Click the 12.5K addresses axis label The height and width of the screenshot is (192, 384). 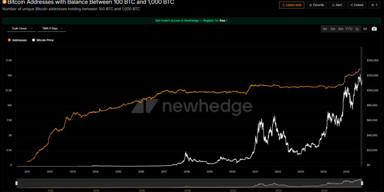pos(9,91)
